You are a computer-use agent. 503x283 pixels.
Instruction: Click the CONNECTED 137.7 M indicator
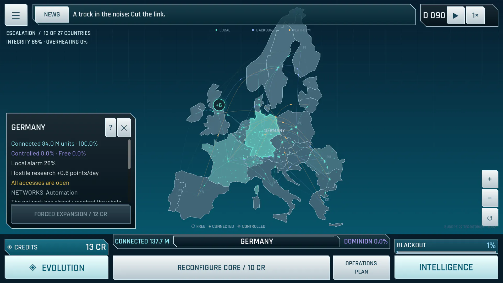pos(142,241)
